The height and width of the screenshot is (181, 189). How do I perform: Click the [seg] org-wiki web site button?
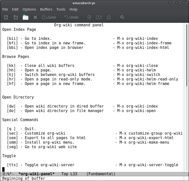coord(13,147)
